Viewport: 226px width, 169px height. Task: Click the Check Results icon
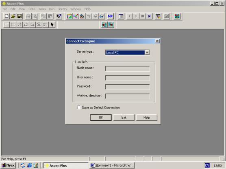click(x=167, y=16)
